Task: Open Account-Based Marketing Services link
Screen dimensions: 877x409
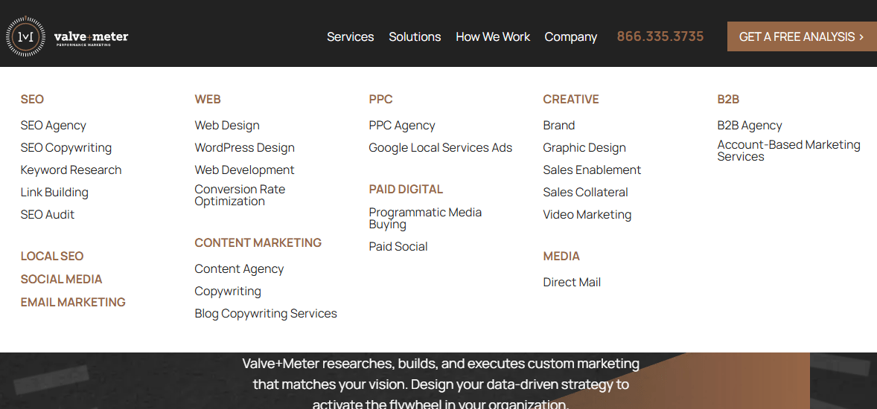Action: tap(788, 150)
